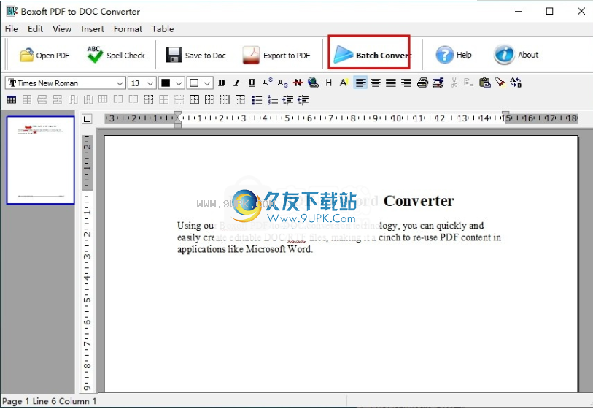Expand the black text color dropdown
593x412 pixels.
179,83
